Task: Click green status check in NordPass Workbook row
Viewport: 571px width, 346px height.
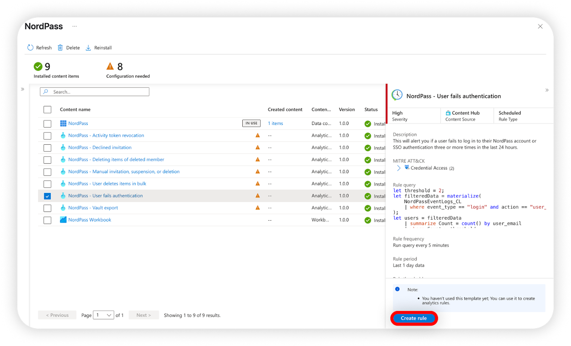Action: click(x=368, y=220)
